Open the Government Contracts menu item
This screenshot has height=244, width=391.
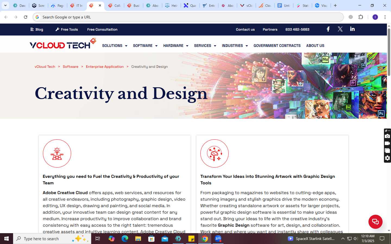pyautogui.click(x=277, y=46)
